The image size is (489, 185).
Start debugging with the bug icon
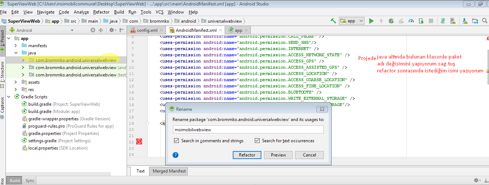point(391,21)
